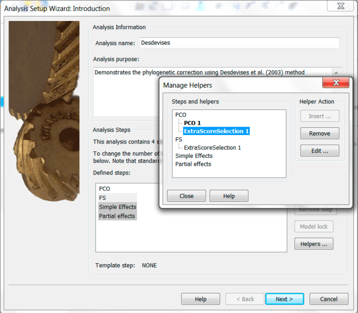Open helper editor with Edit... button
The width and height of the screenshot is (358, 313).
pos(319,151)
